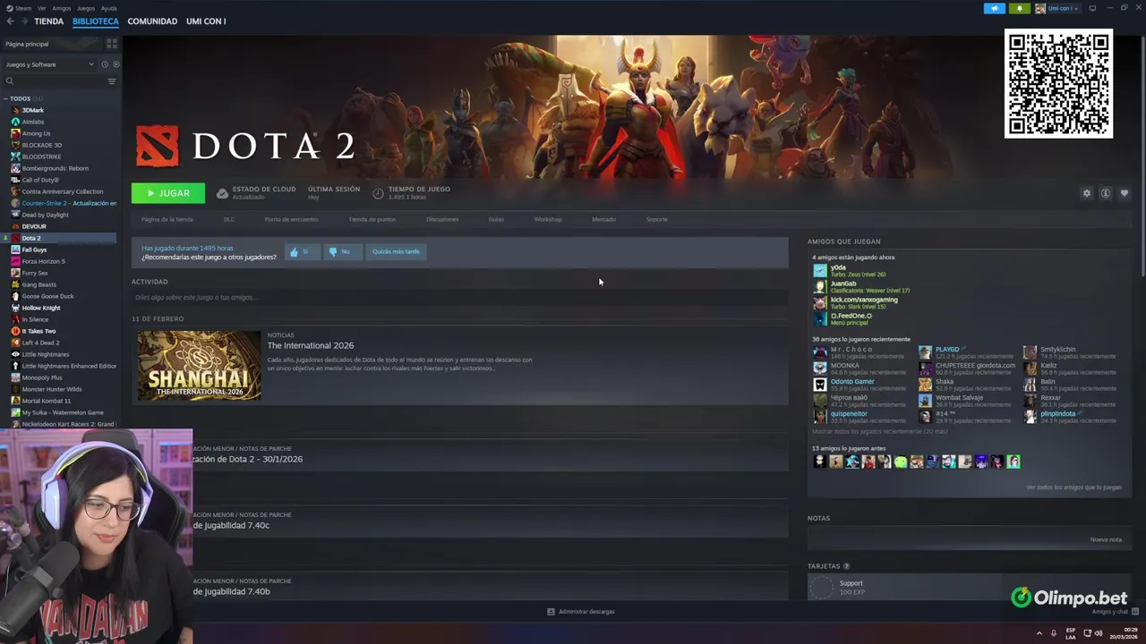Toggle library grid collections view icon
This screenshot has height=644, width=1146.
click(x=112, y=43)
